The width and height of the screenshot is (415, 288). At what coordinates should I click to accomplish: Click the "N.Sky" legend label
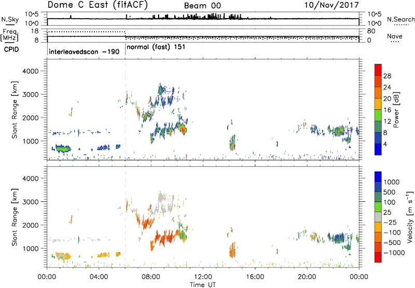(x=10, y=19)
